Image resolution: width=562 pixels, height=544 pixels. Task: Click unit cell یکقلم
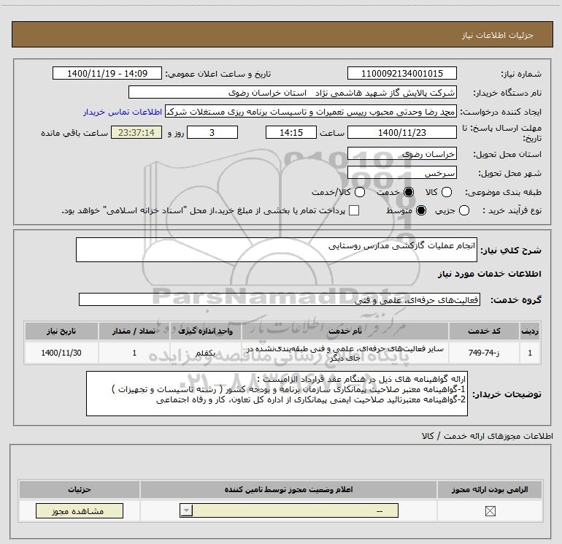205,353
